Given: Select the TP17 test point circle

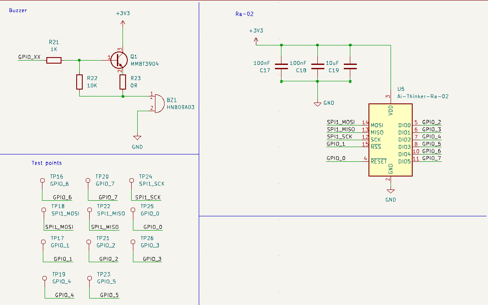Looking at the screenshot, I should [x=43, y=242].
